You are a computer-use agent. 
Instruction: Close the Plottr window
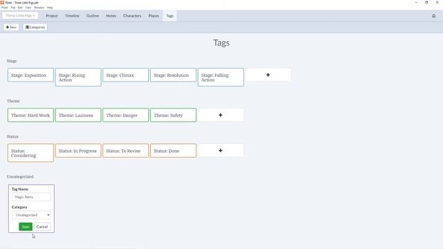point(437,2)
